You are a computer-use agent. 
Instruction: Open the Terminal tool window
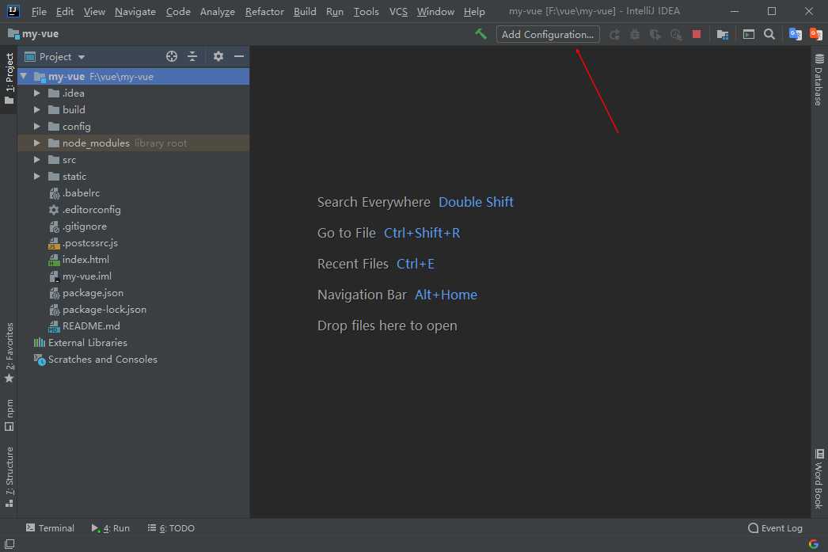[x=50, y=527]
